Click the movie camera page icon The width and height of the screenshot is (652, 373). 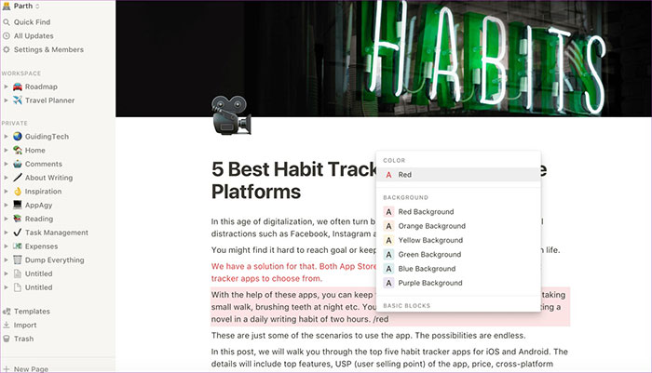click(231, 115)
